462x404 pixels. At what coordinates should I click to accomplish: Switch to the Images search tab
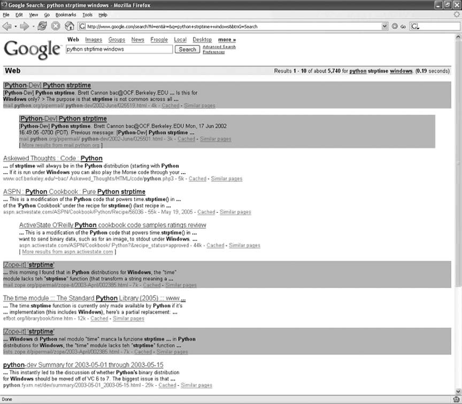(x=93, y=40)
